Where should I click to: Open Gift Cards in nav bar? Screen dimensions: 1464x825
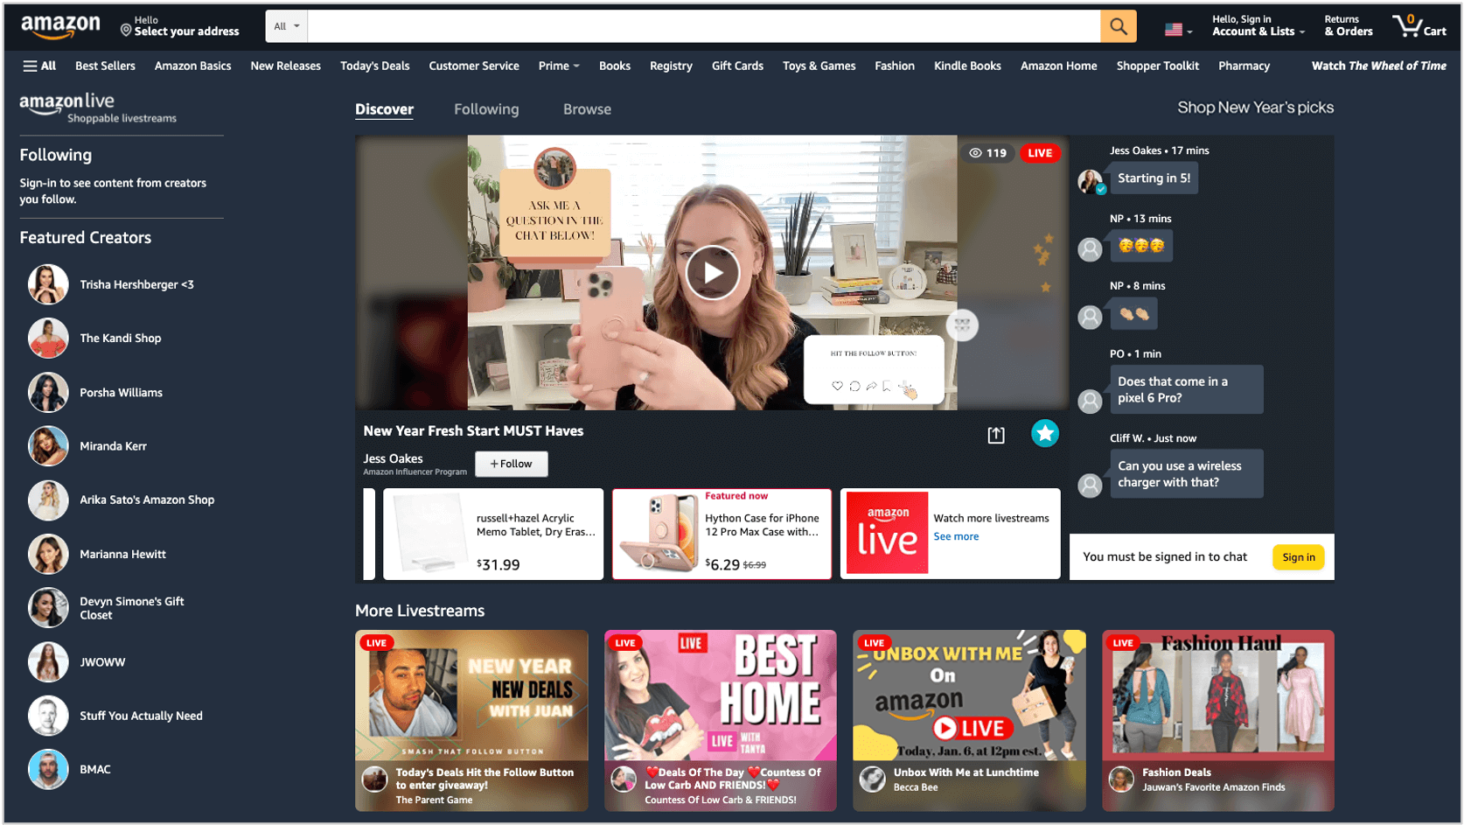(737, 66)
